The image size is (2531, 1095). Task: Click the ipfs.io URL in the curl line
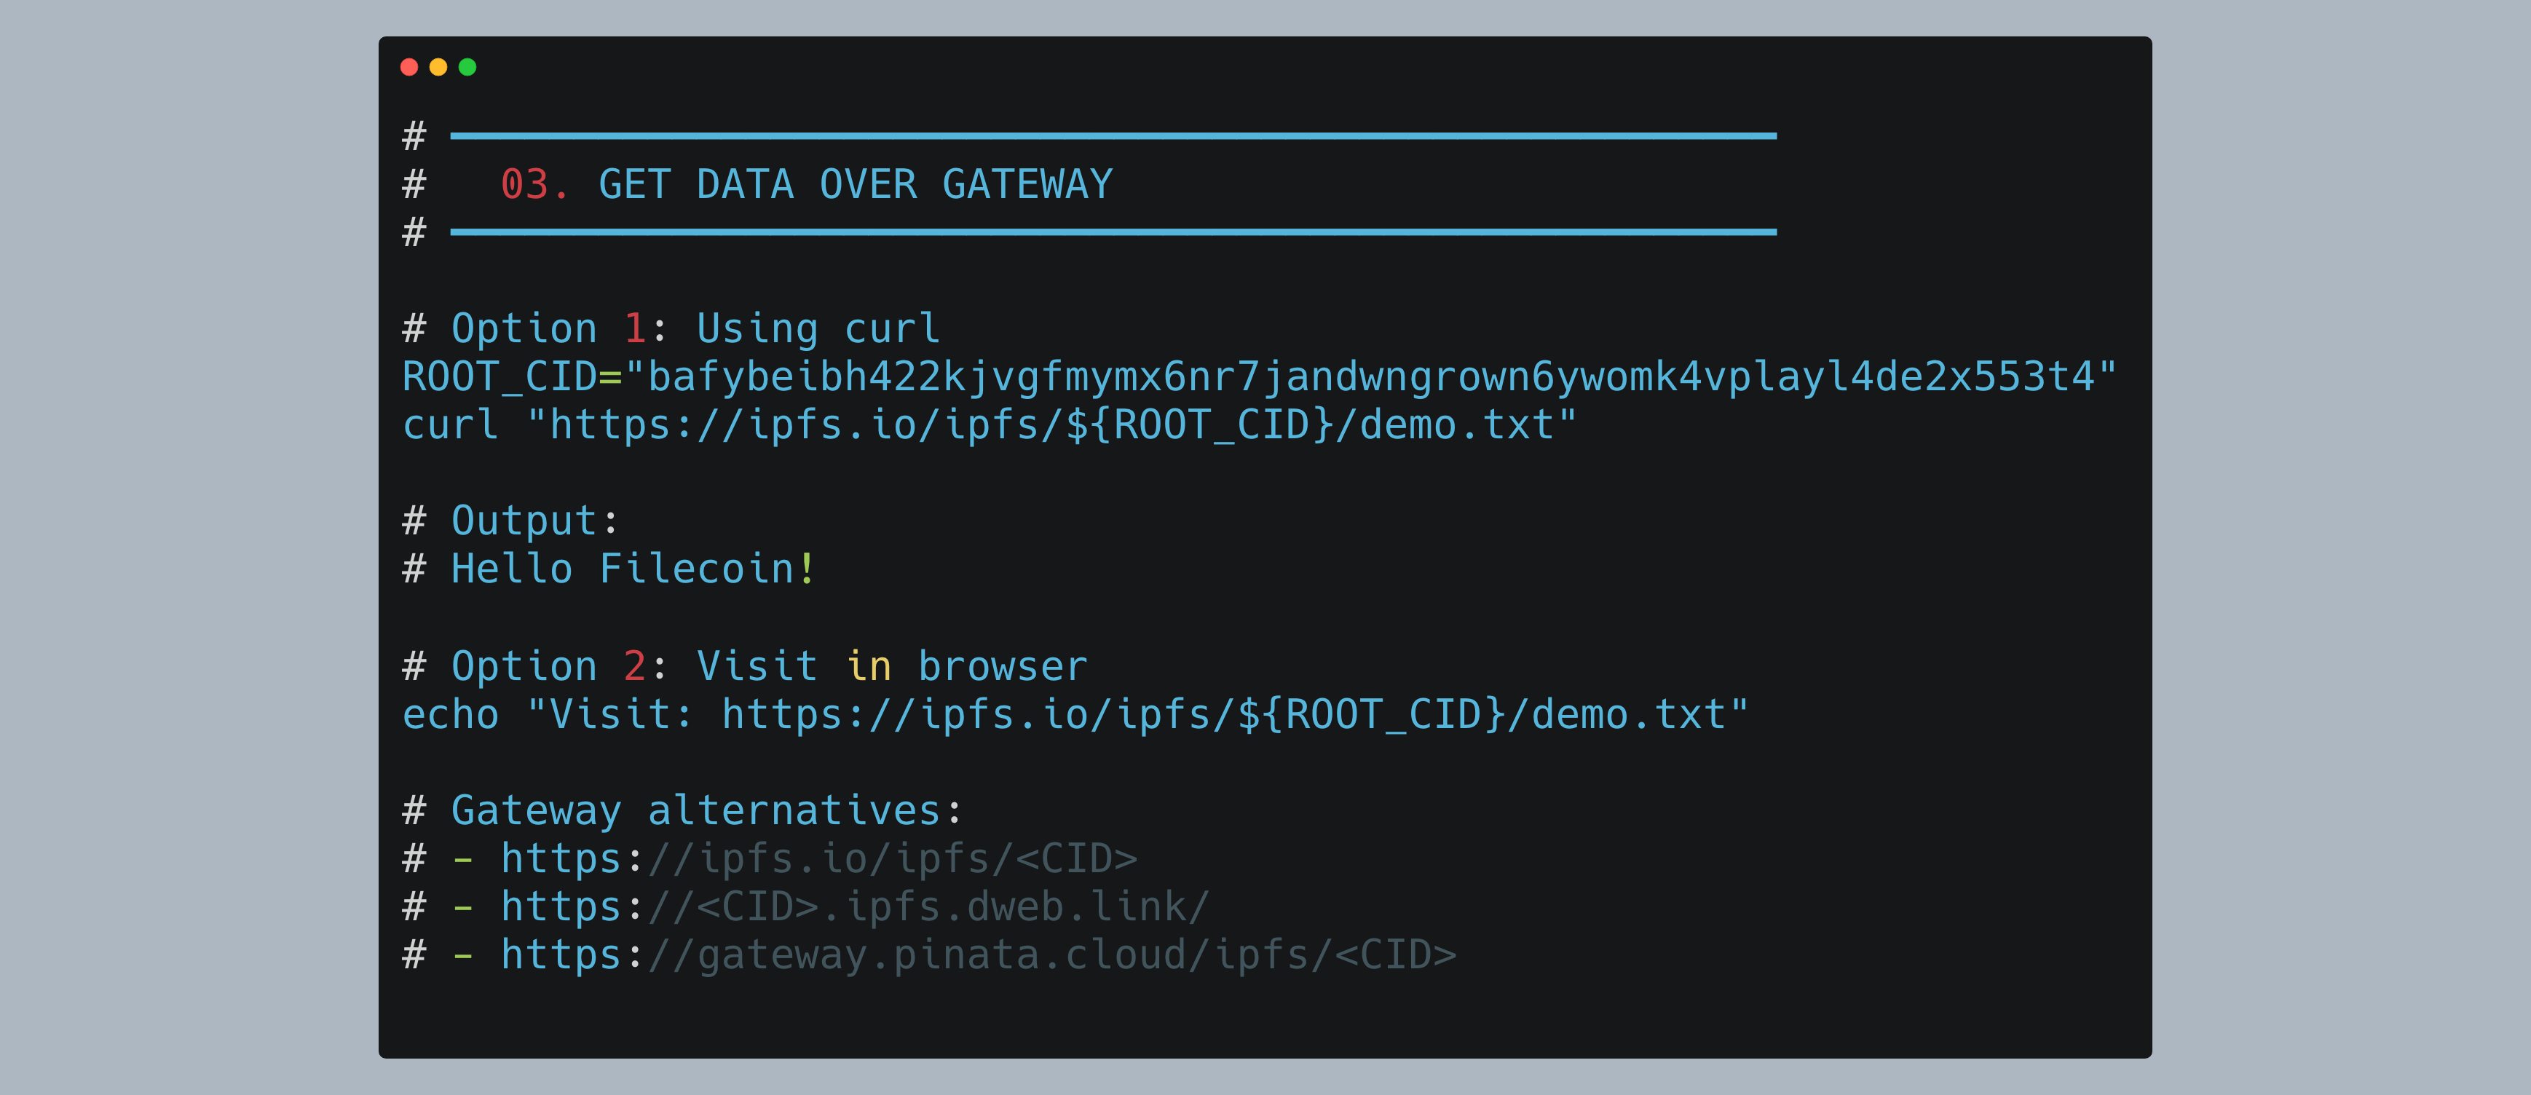pos(1051,425)
